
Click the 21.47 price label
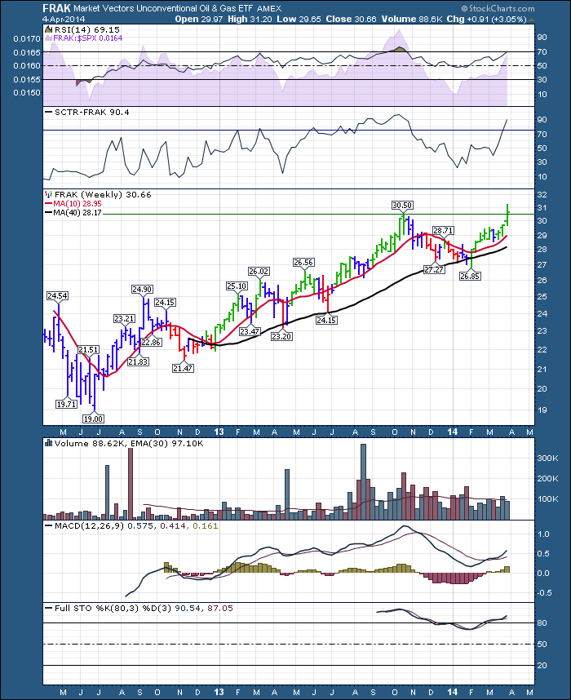[183, 368]
